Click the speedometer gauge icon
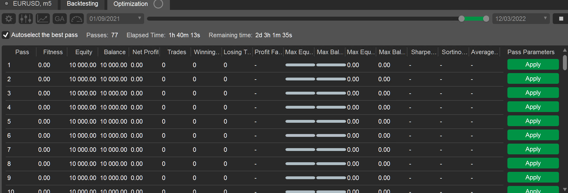 [x=77, y=19]
